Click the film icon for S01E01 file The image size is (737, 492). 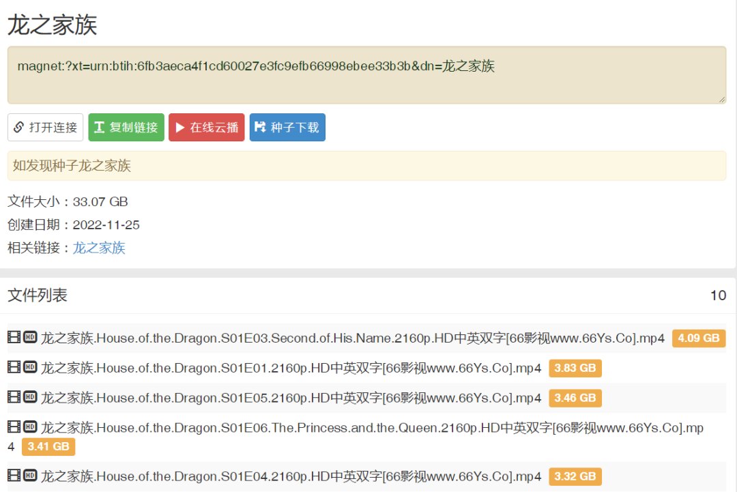tap(14, 366)
